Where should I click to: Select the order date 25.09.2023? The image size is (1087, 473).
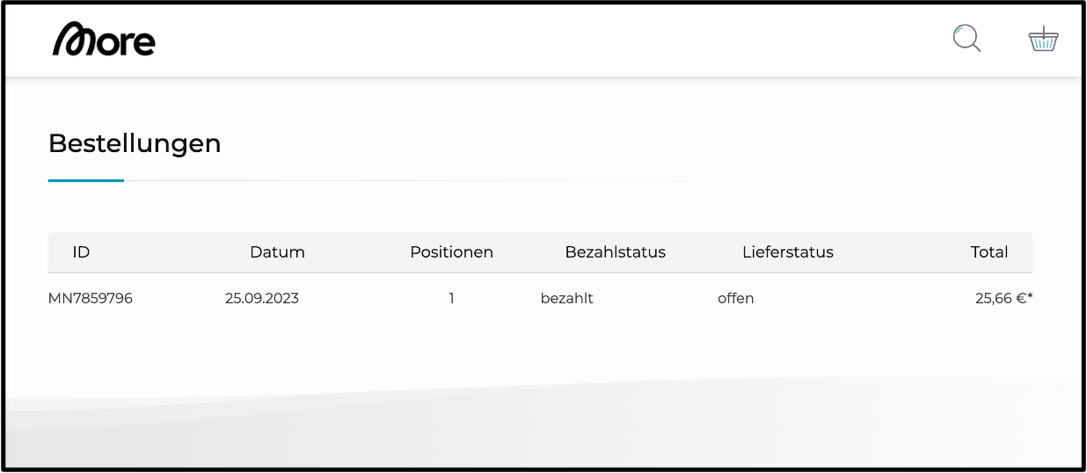pos(262,298)
